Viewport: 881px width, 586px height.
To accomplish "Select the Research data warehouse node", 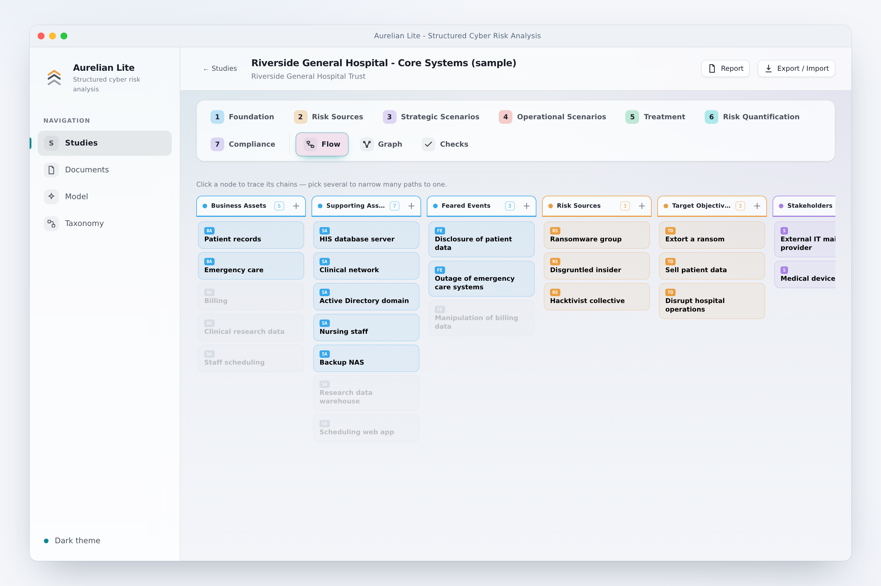I will pos(366,393).
